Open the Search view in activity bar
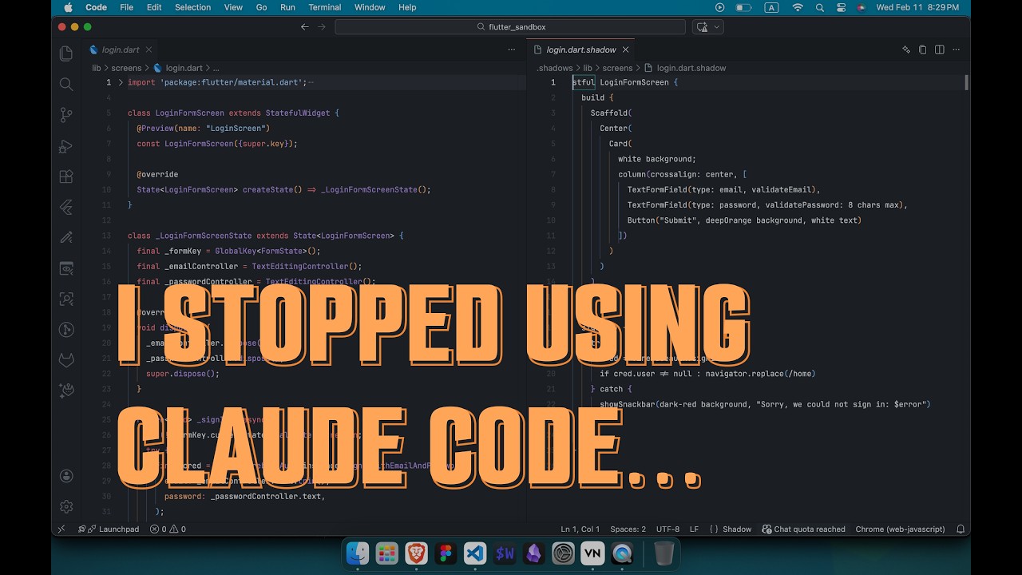Viewport: 1022px width, 575px height. [x=66, y=84]
